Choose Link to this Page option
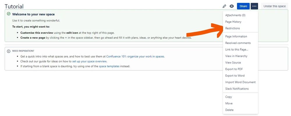The width and height of the screenshot is (291, 116). click(240, 49)
